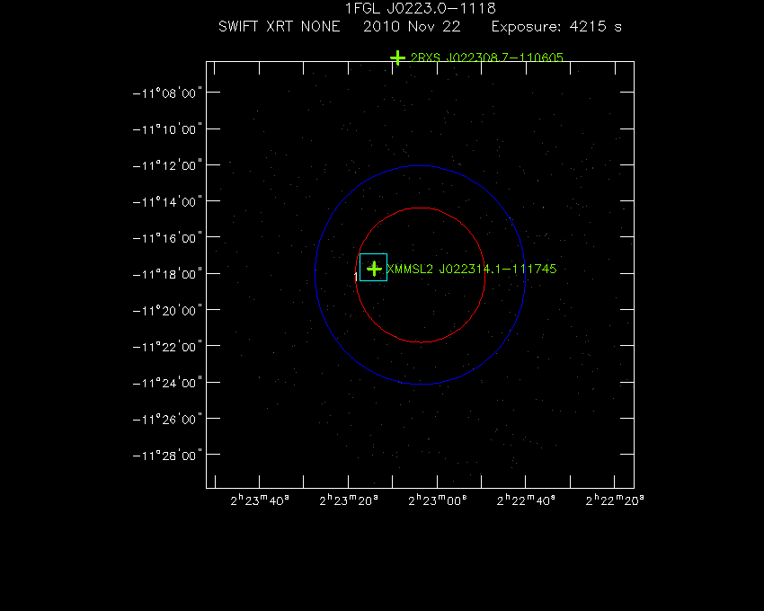This screenshot has width=764, height=611.
Task: Click the declination label -11°14'00"
Action: coord(167,202)
